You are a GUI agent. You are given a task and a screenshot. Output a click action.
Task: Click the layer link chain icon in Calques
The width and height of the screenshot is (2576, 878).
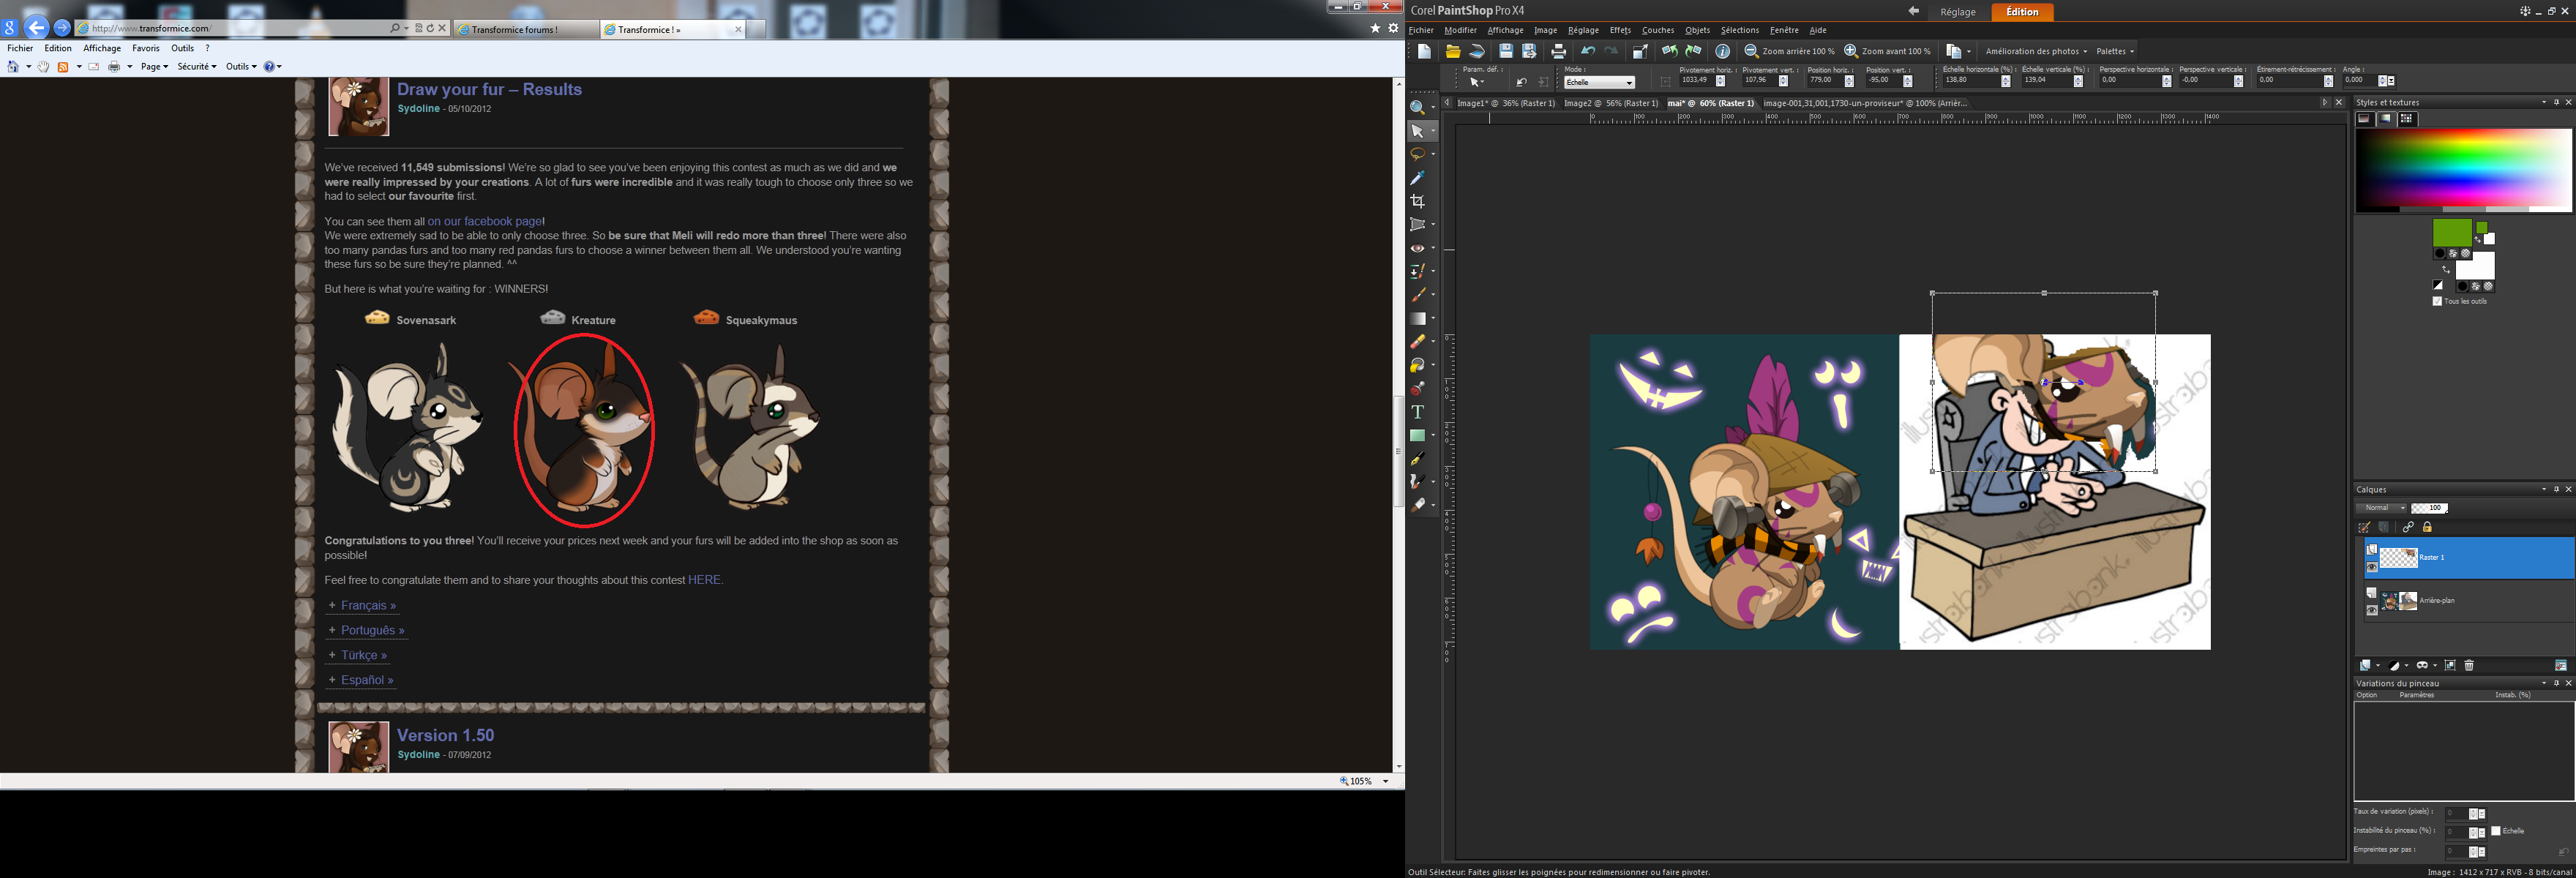coord(2408,527)
